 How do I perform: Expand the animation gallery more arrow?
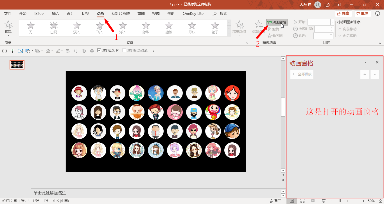point(229,34)
